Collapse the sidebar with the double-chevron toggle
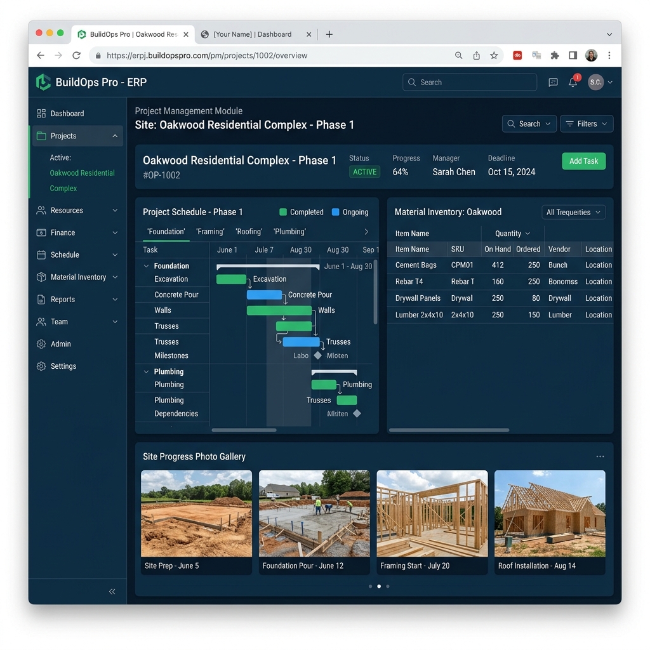The height and width of the screenshot is (650, 650). pyautogui.click(x=112, y=592)
